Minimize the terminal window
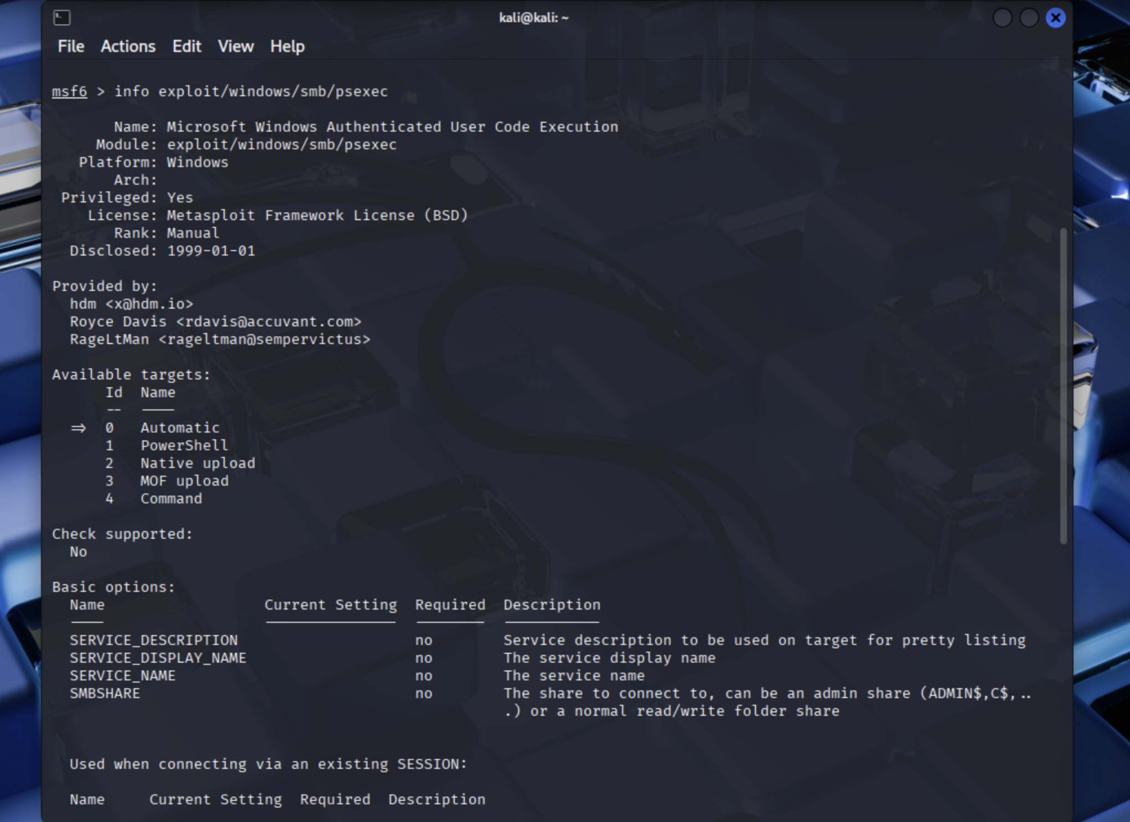This screenshot has height=822, width=1130. 1002,18
